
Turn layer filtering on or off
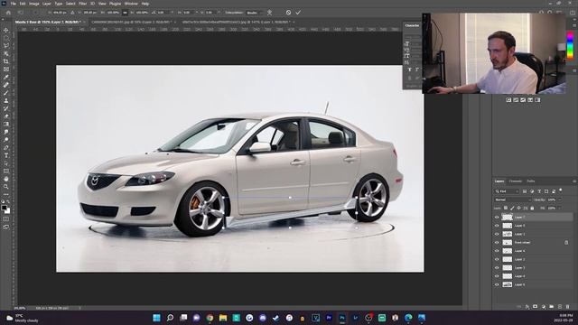click(561, 190)
